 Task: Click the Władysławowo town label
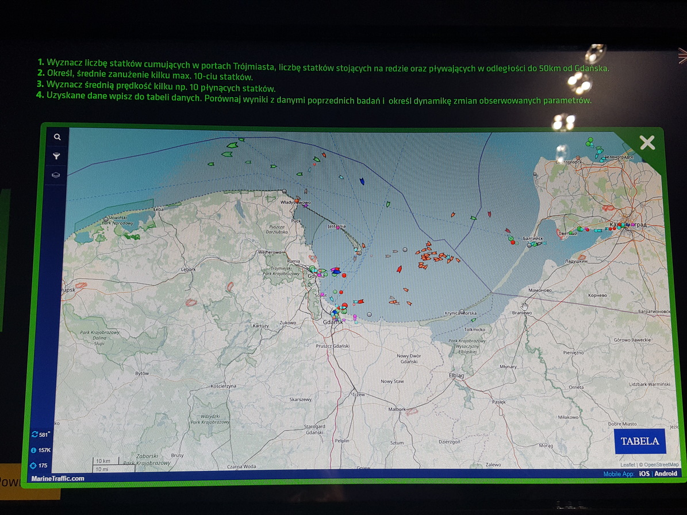tap(295, 202)
